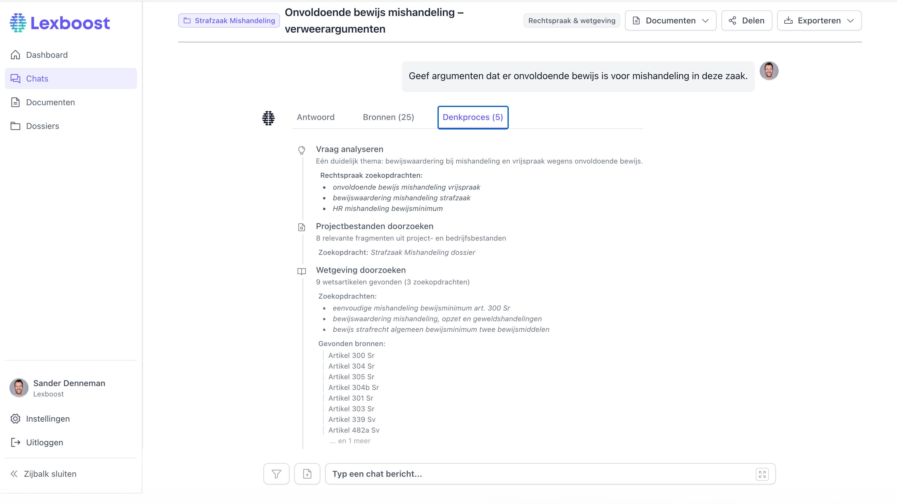Select the filter icon next to the chat input
Screen dimensions: 897x504
coord(276,474)
